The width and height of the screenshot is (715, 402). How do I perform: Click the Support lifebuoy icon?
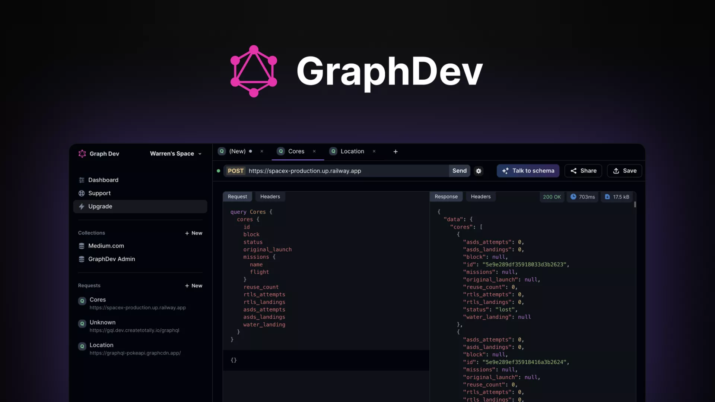82,193
